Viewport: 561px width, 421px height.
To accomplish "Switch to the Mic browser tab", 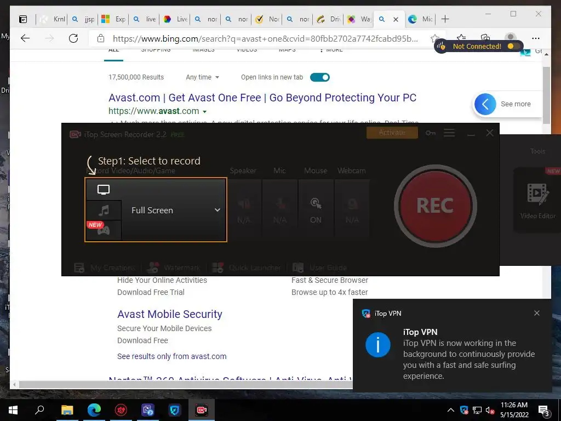I will click(x=420, y=19).
